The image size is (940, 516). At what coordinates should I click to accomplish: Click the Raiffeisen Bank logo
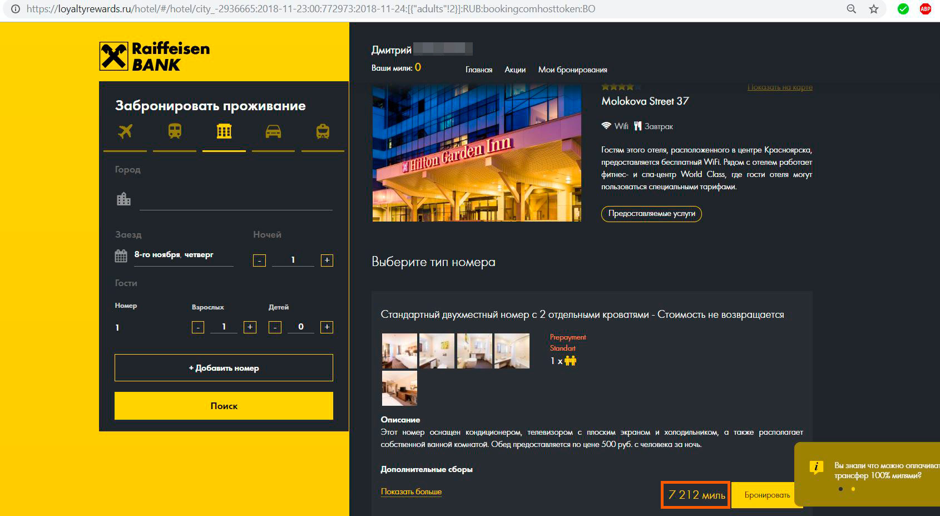pyautogui.click(x=155, y=56)
